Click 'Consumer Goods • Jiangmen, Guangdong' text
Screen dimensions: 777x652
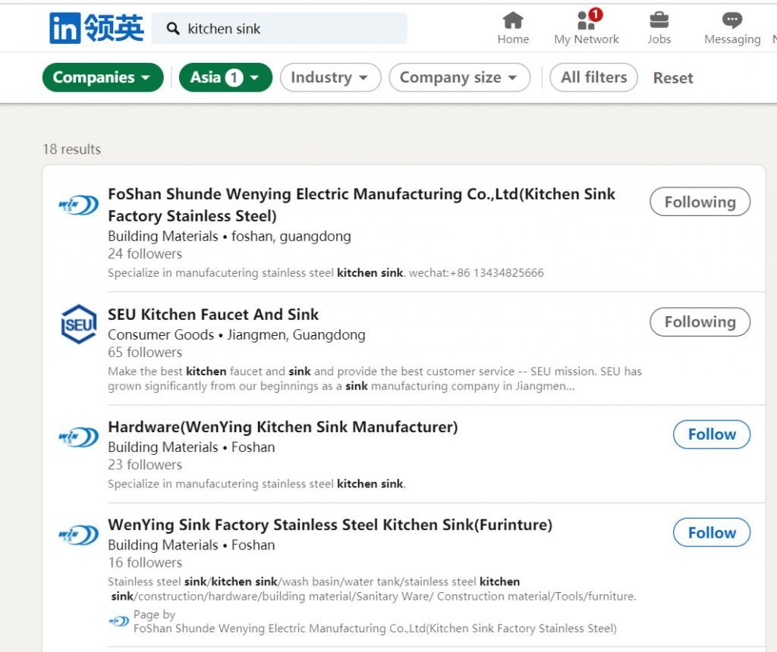(x=237, y=334)
